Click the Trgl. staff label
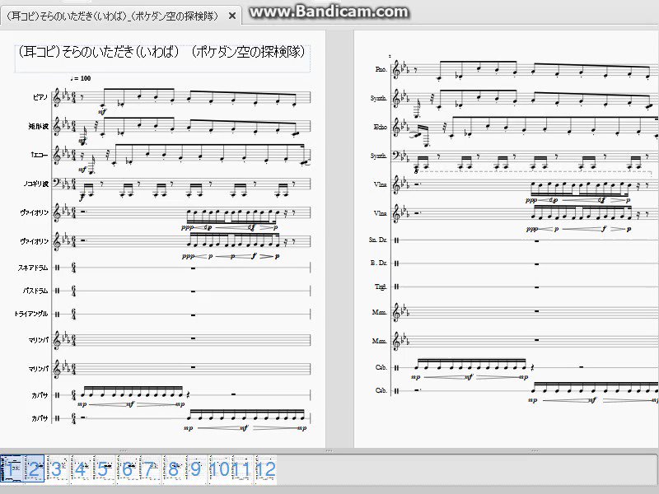 [381, 287]
